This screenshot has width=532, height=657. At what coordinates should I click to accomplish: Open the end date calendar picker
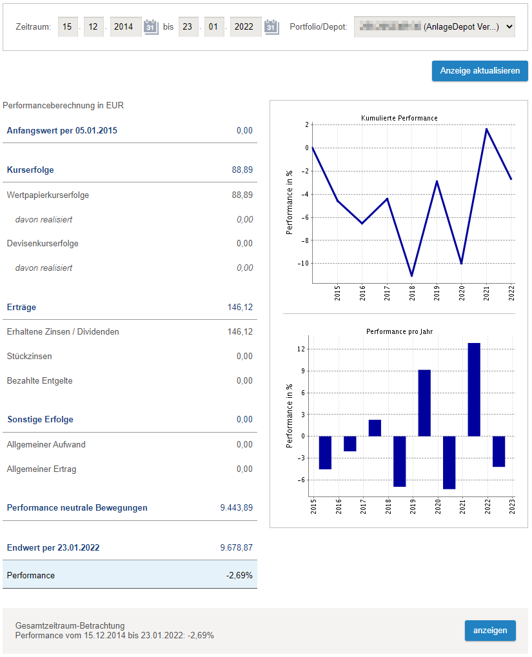point(271,27)
